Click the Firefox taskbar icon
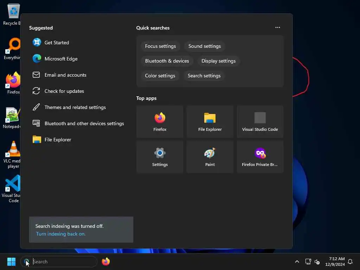The width and height of the screenshot is (360, 270). pos(105,262)
